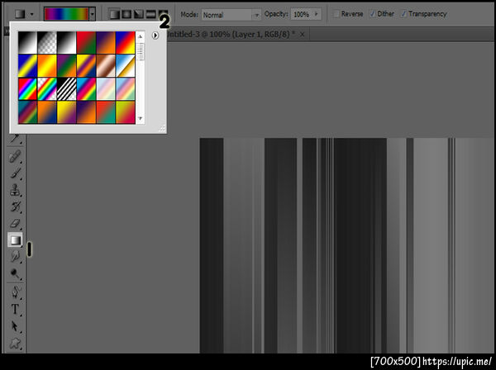496x370 pixels.
Task: Click the gradient preview bar to edit
Action: point(66,14)
